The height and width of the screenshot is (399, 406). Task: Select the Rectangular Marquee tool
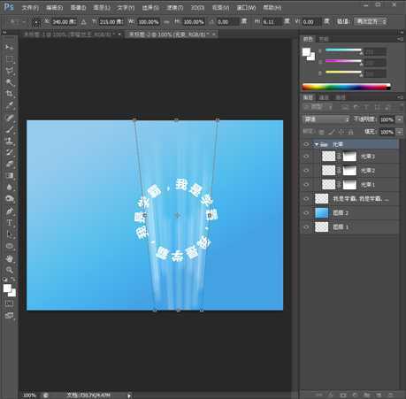point(10,58)
